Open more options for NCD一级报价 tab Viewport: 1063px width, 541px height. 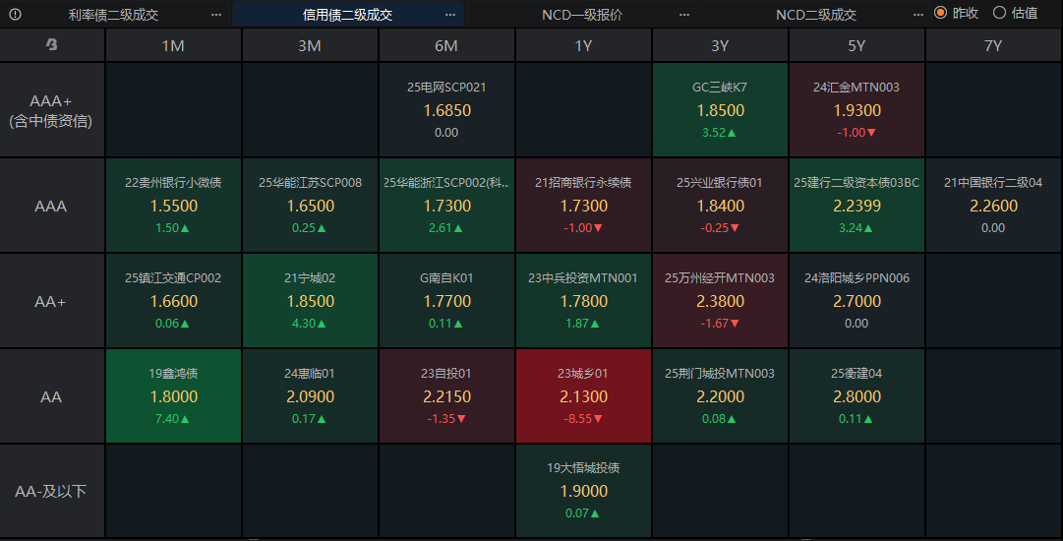click(684, 15)
